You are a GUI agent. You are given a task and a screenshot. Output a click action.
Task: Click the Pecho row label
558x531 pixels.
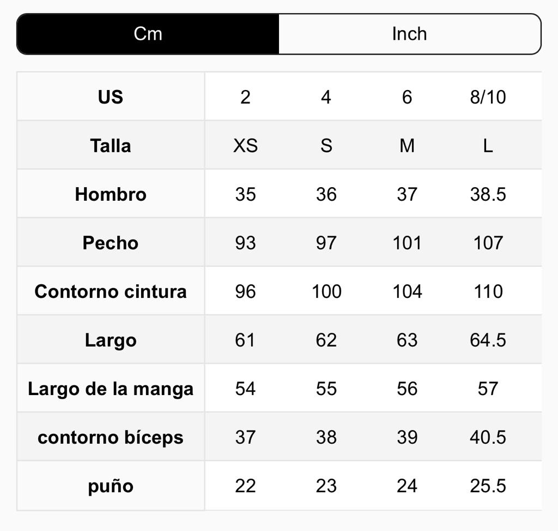(111, 243)
